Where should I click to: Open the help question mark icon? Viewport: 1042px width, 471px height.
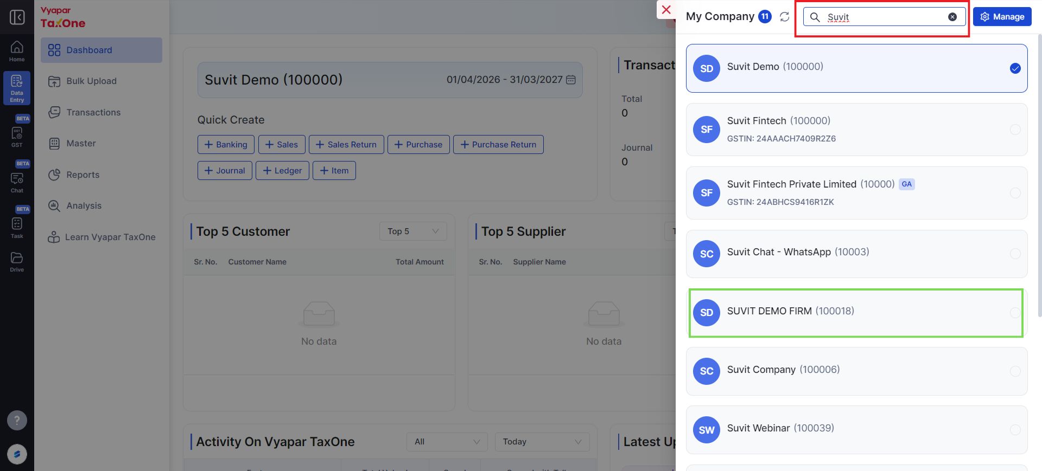pos(17,420)
